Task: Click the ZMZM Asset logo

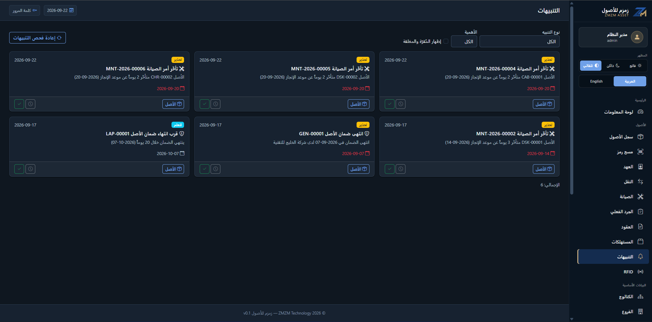Action: (x=624, y=12)
